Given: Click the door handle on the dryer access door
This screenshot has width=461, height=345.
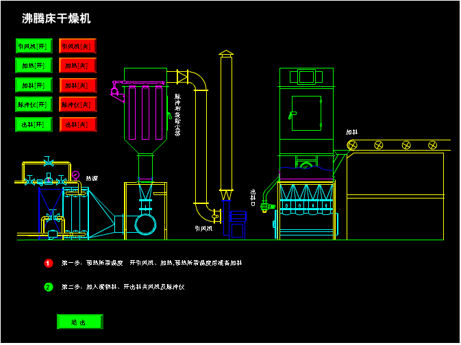Looking at the screenshot, I should [x=292, y=115].
